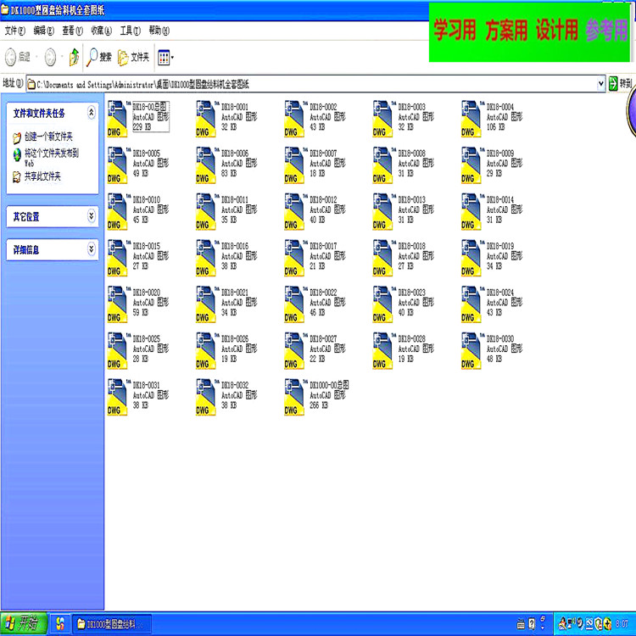Select the DK18-0019 DWG file icon

(471, 258)
